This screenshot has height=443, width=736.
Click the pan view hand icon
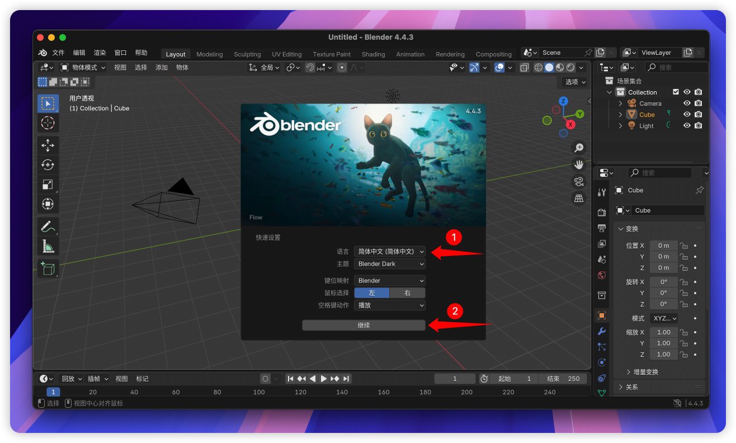[x=579, y=164]
